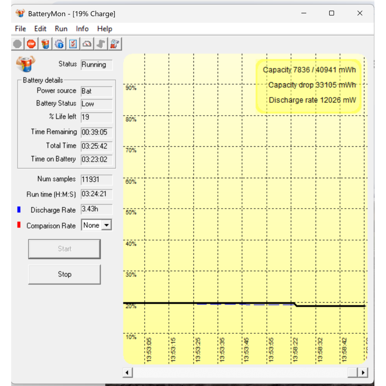Click the 13:58:42 time label on graph

coord(344,350)
